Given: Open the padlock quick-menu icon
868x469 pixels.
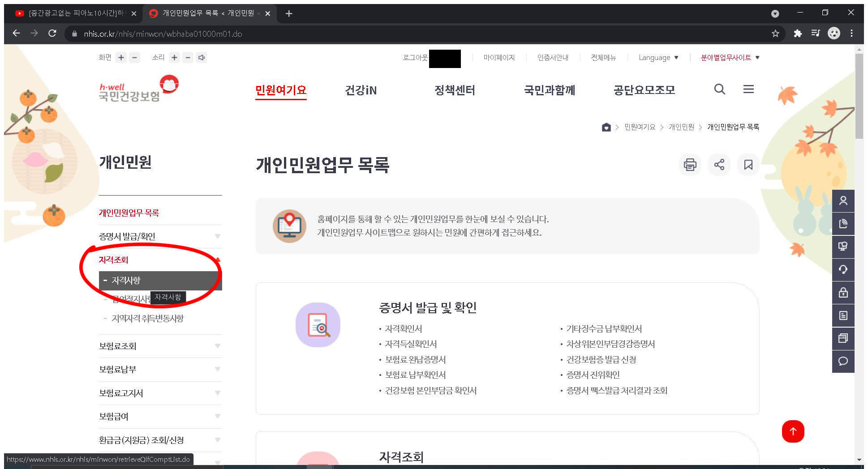Looking at the screenshot, I should (843, 293).
